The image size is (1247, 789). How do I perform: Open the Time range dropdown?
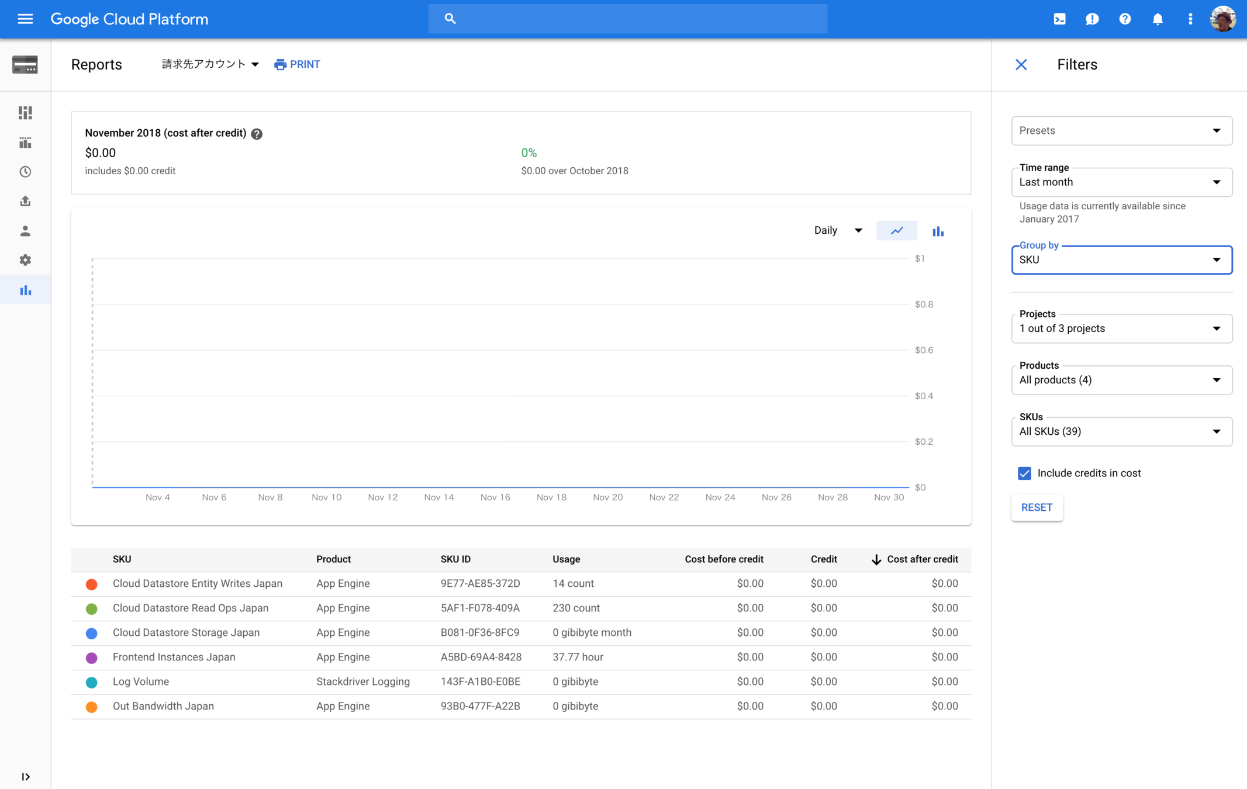coord(1121,182)
